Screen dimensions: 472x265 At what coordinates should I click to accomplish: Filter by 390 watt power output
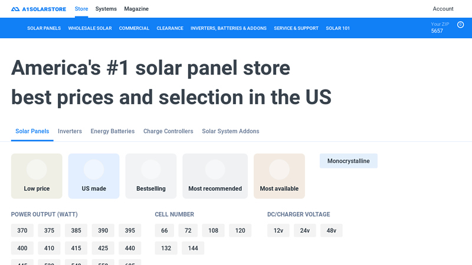(103, 230)
